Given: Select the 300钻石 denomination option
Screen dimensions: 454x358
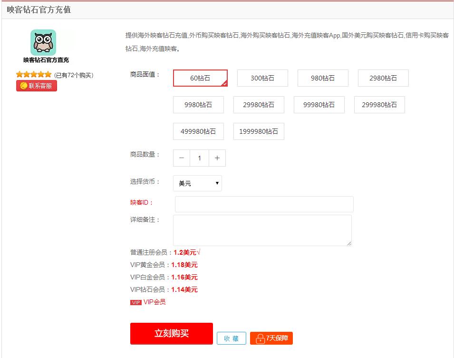Looking at the screenshot, I should (x=262, y=78).
